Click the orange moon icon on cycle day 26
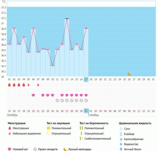The height and width of the screenshot is (151, 158). 129,74
